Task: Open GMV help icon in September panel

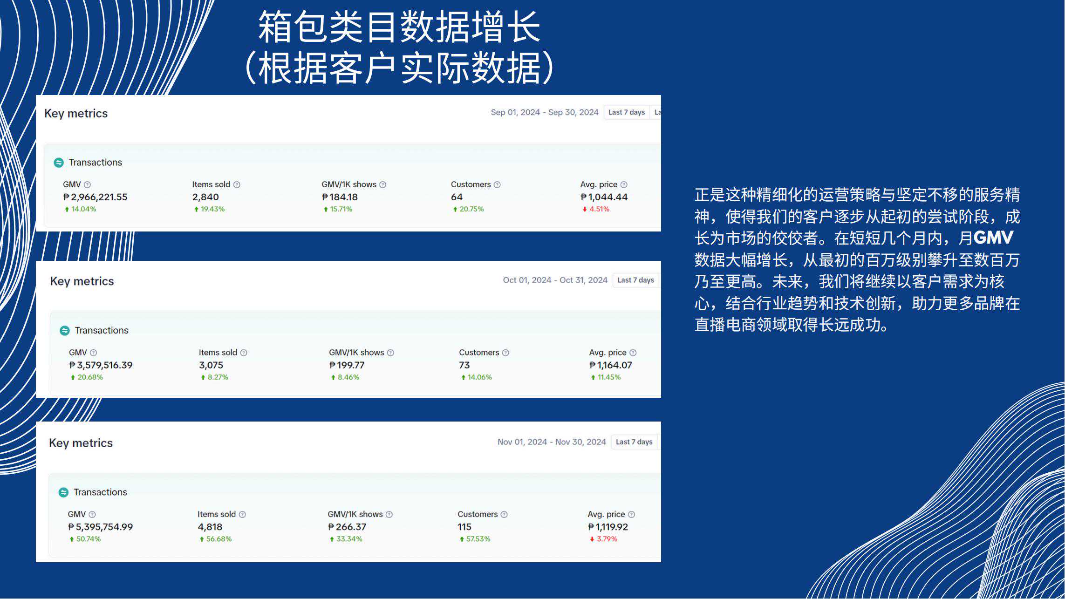Action: coord(87,185)
